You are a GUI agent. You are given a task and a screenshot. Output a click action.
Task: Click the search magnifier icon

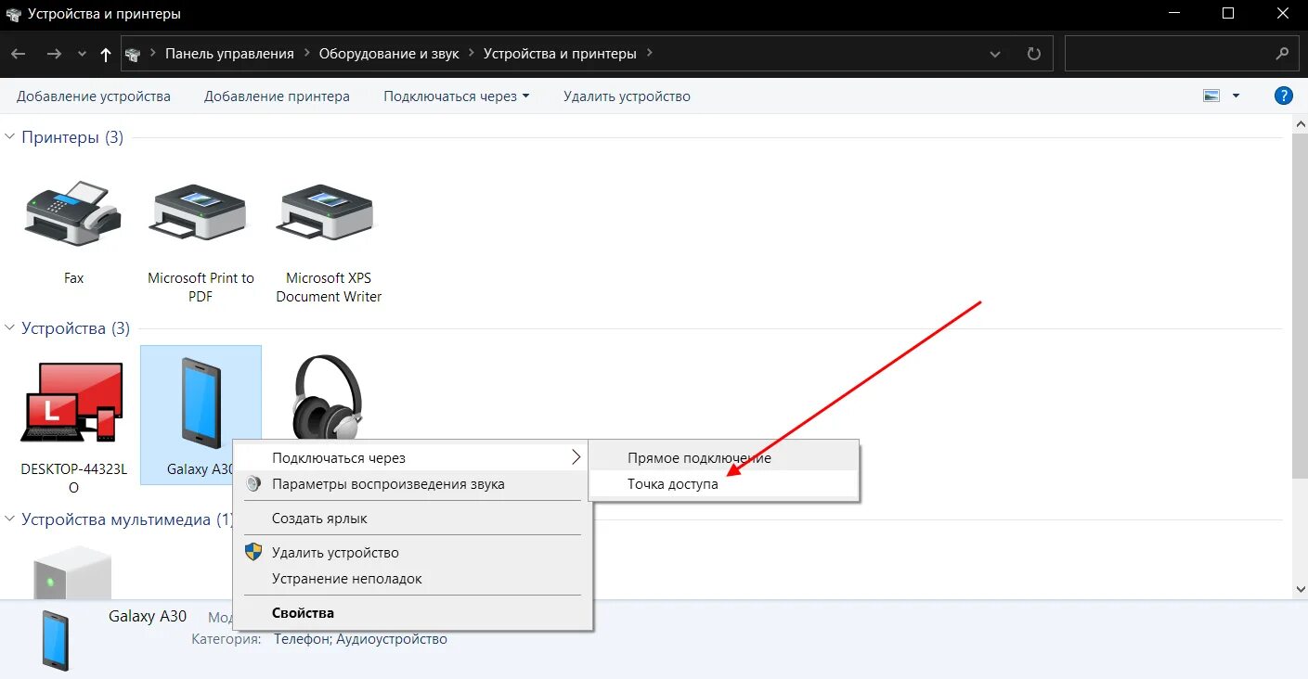[x=1283, y=54]
